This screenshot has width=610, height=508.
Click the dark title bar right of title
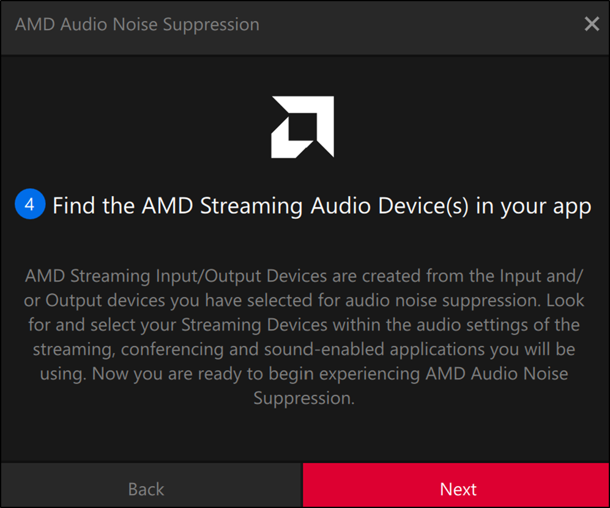420,24
